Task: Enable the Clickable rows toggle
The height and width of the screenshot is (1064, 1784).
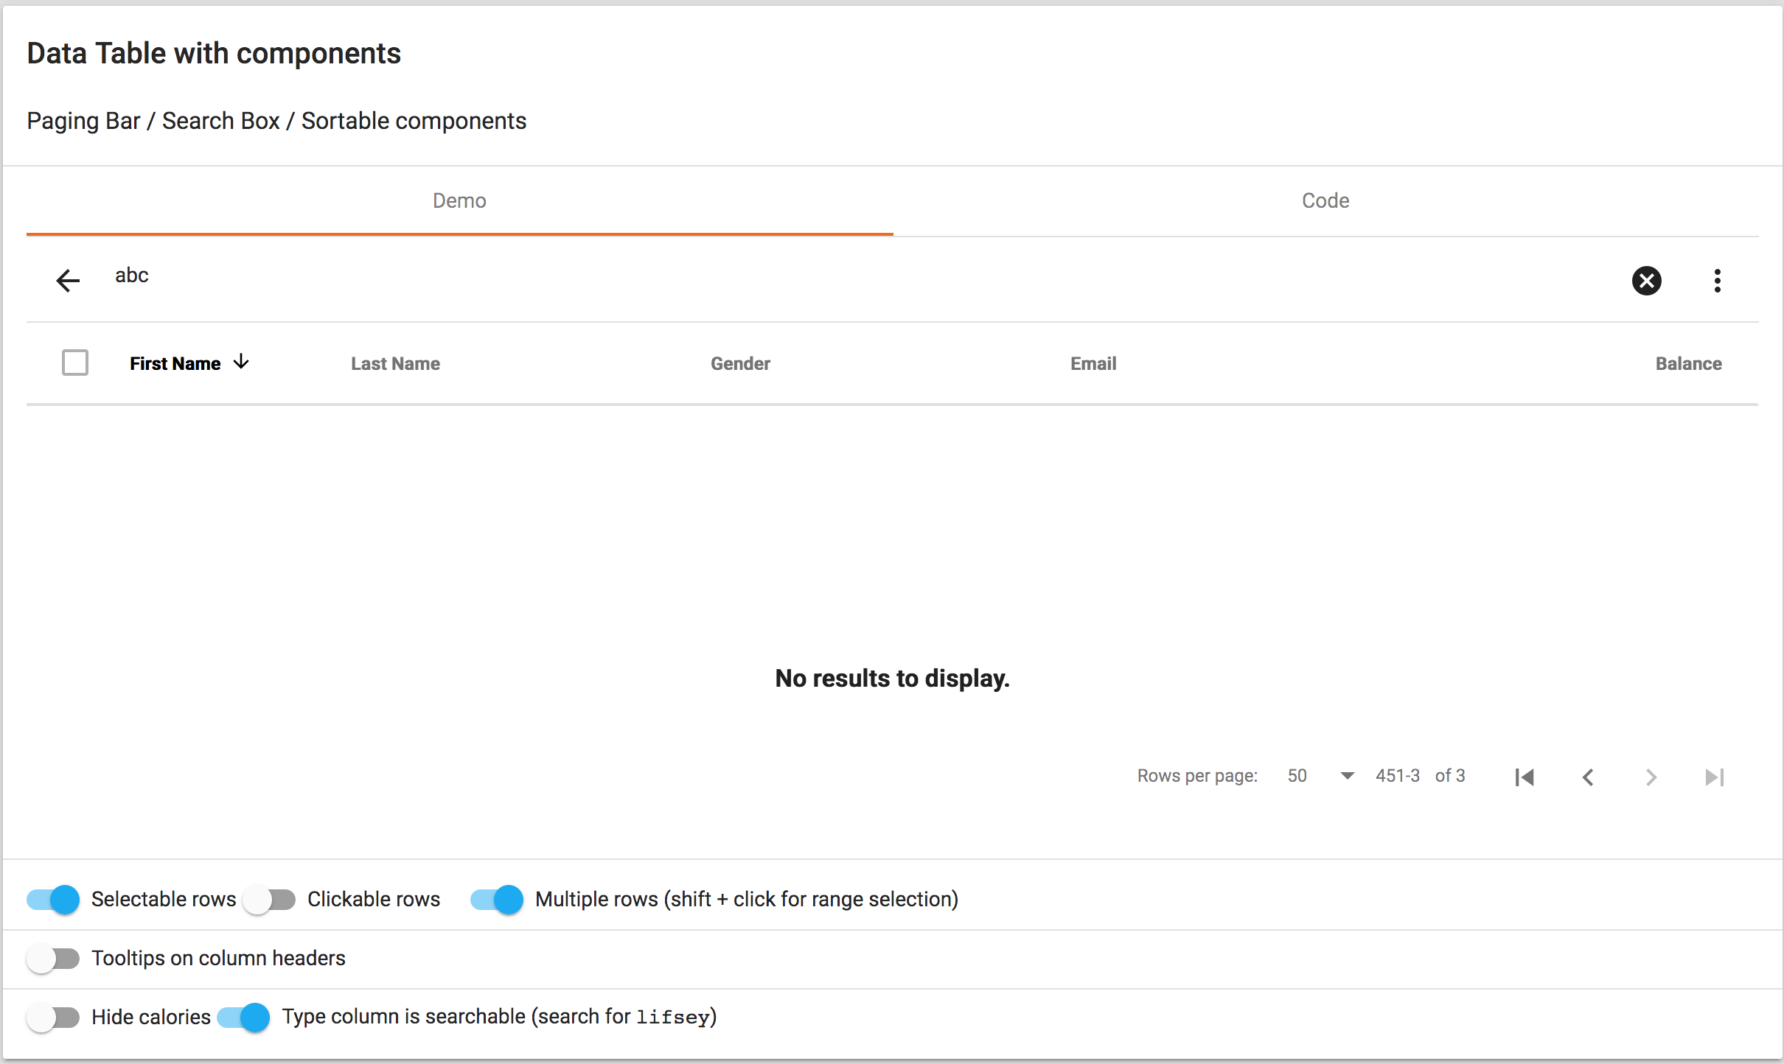Action: pos(268,899)
